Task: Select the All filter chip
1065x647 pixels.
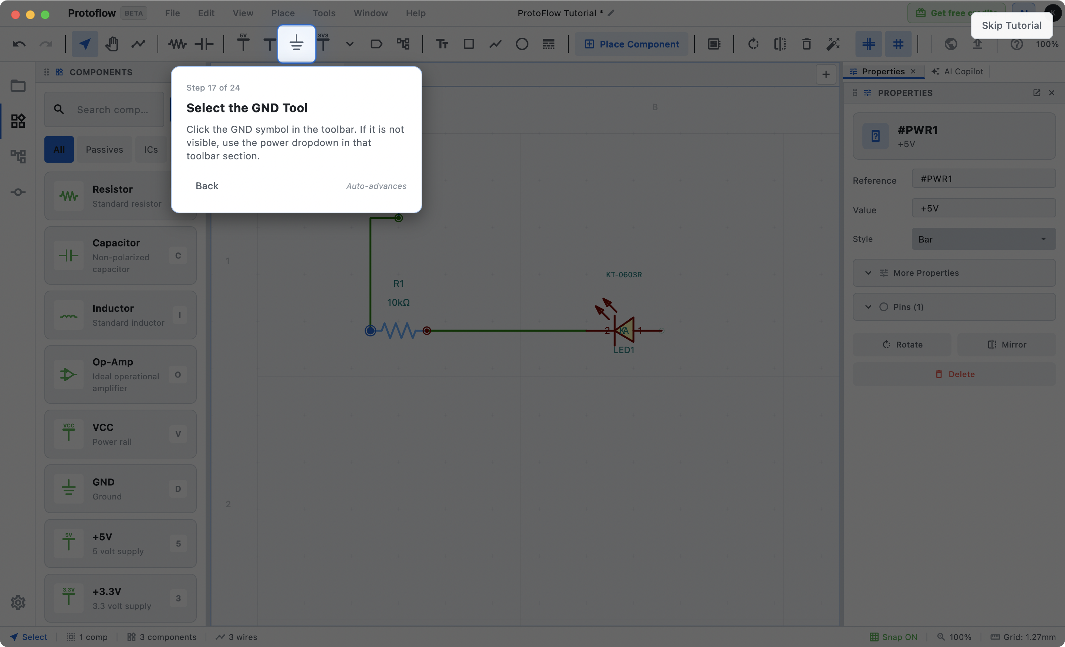Action: 59,149
